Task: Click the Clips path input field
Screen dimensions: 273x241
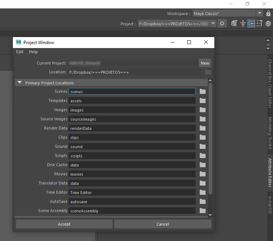Action: click(x=132, y=138)
